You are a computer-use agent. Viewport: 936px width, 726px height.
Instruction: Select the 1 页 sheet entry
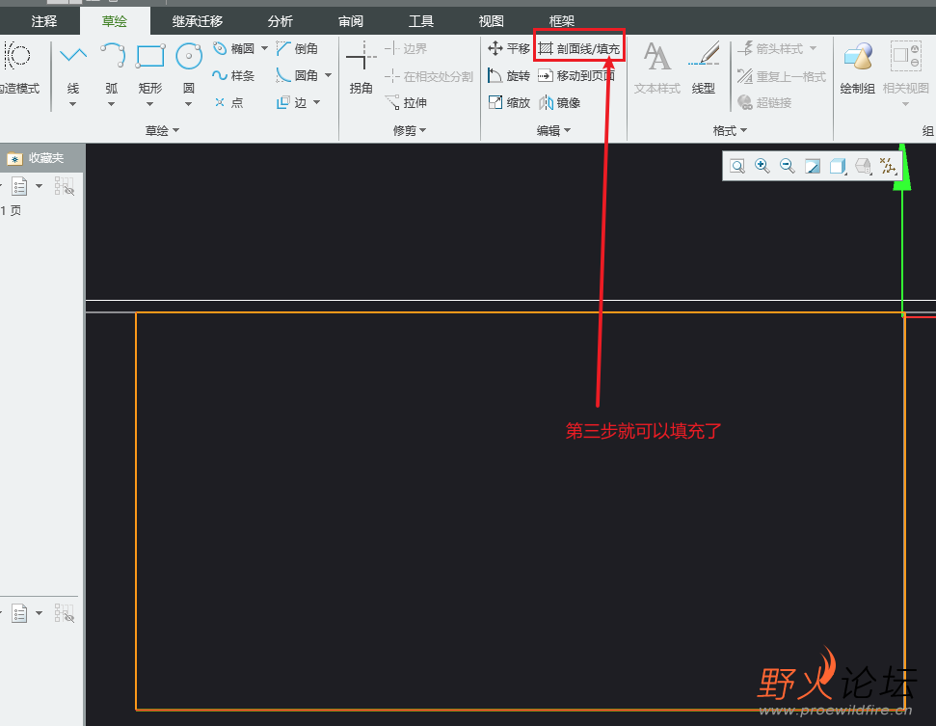(11, 211)
